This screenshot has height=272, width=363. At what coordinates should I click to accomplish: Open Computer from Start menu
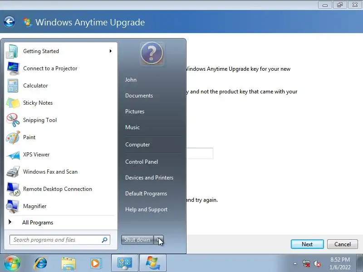(137, 145)
